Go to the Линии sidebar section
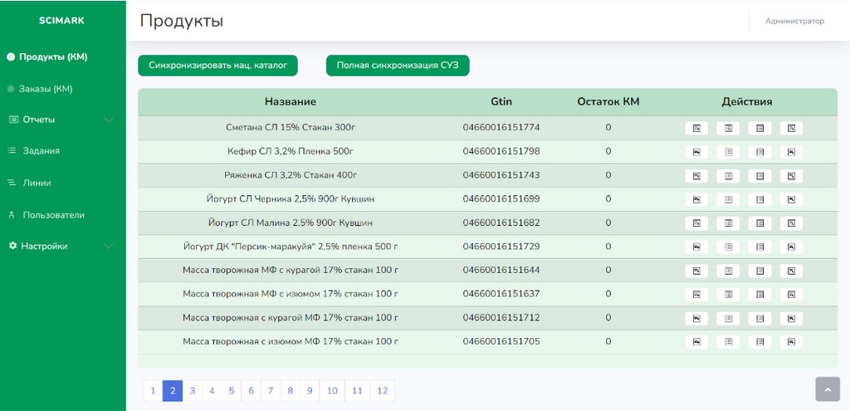The height and width of the screenshot is (411, 850). pos(29,183)
